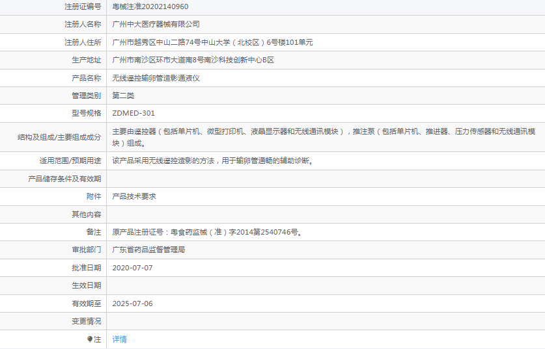The width and height of the screenshot is (545, 349).
Task: Click the structure description starting 主要由遥控器
Action: point(324,137)
